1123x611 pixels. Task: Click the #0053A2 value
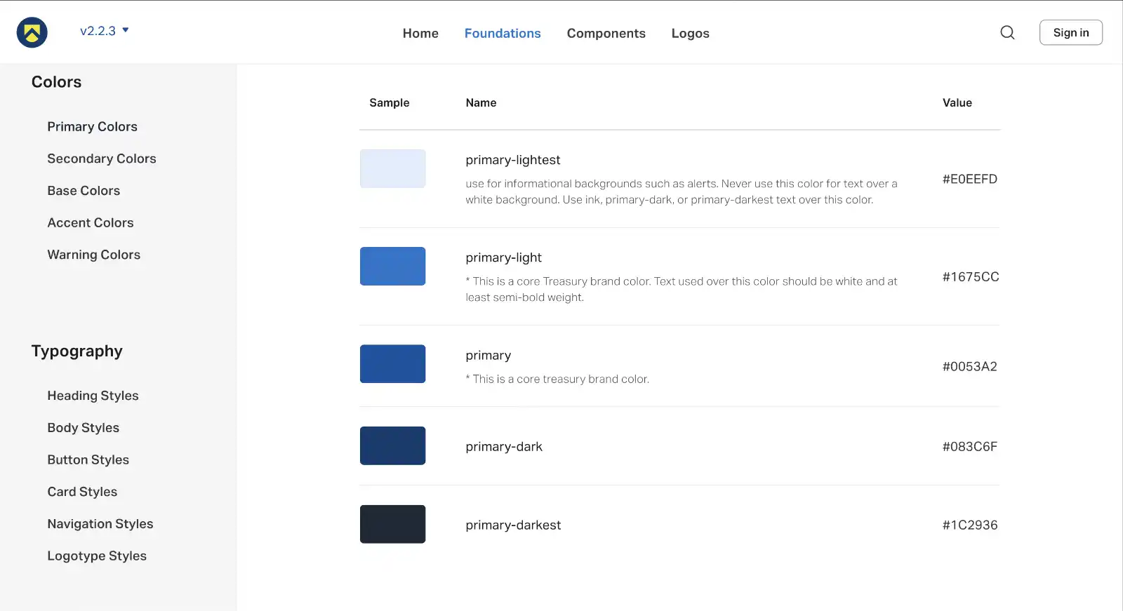(x=969, y=366)
